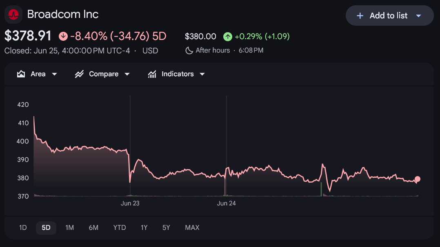Click the Compare lines icon
This screenshot has width=440, height=247.
[79, 74]
